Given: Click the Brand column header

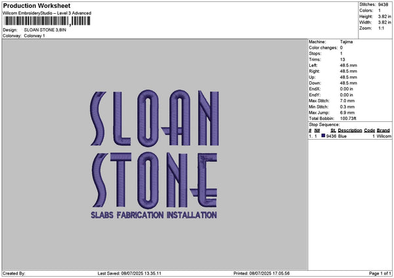Looking at the screenshot, I should point(383,130).
